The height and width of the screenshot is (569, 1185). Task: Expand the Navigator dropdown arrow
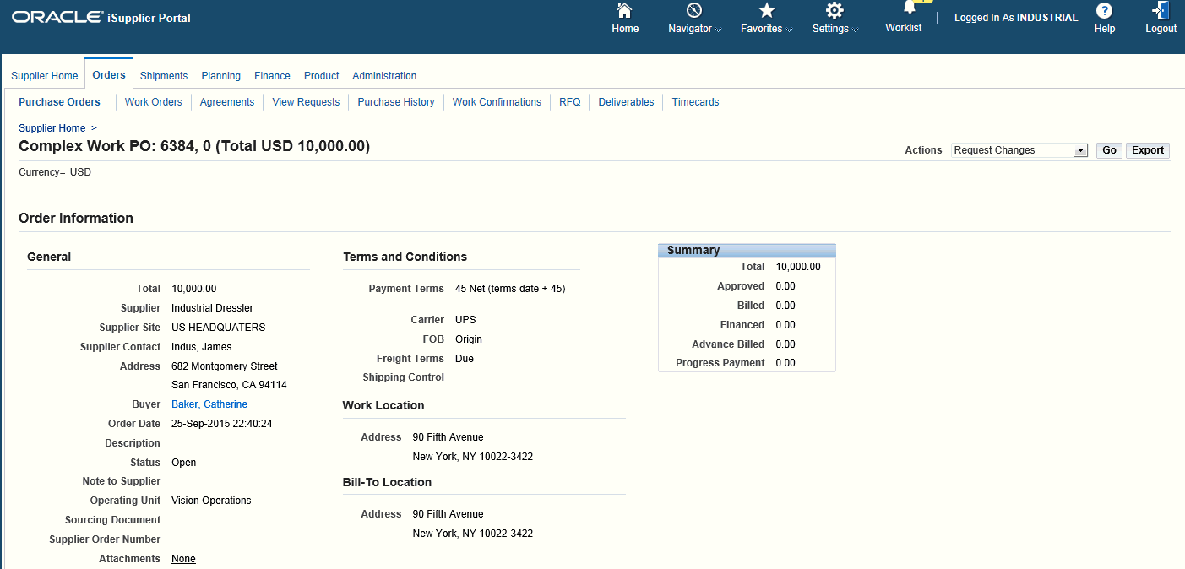tap(719, 30)
